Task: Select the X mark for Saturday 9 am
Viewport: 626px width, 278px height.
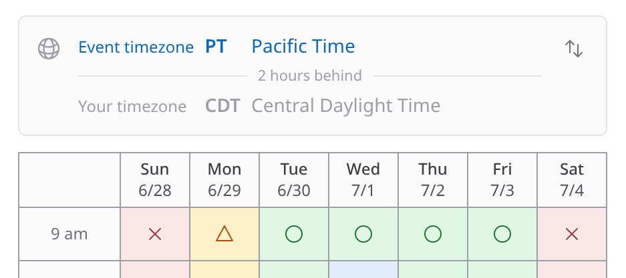Action: click(572, 234)
